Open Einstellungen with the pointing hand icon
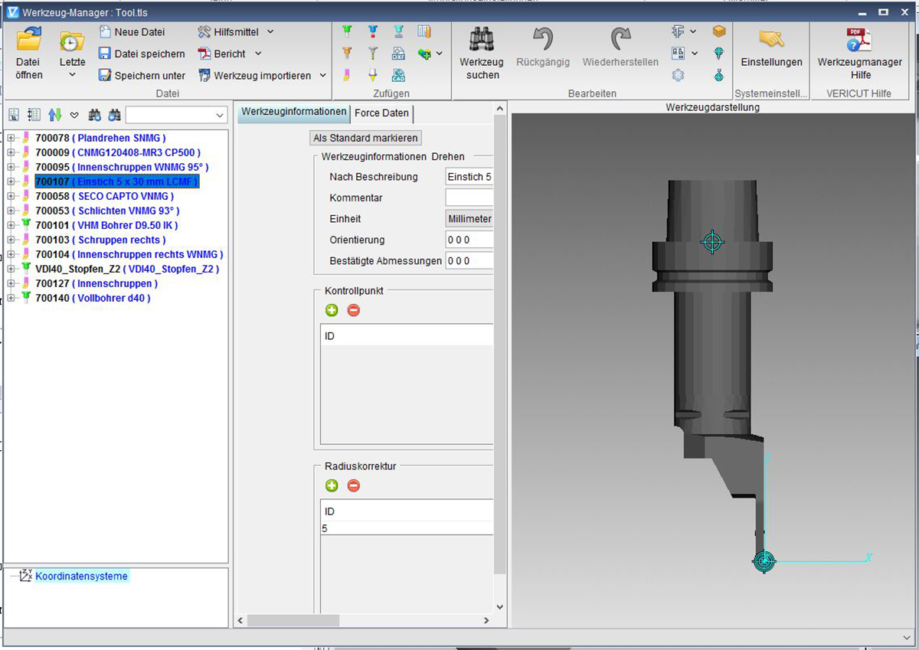The height and width of the screenshot is (650, 919). click(771, 40)
